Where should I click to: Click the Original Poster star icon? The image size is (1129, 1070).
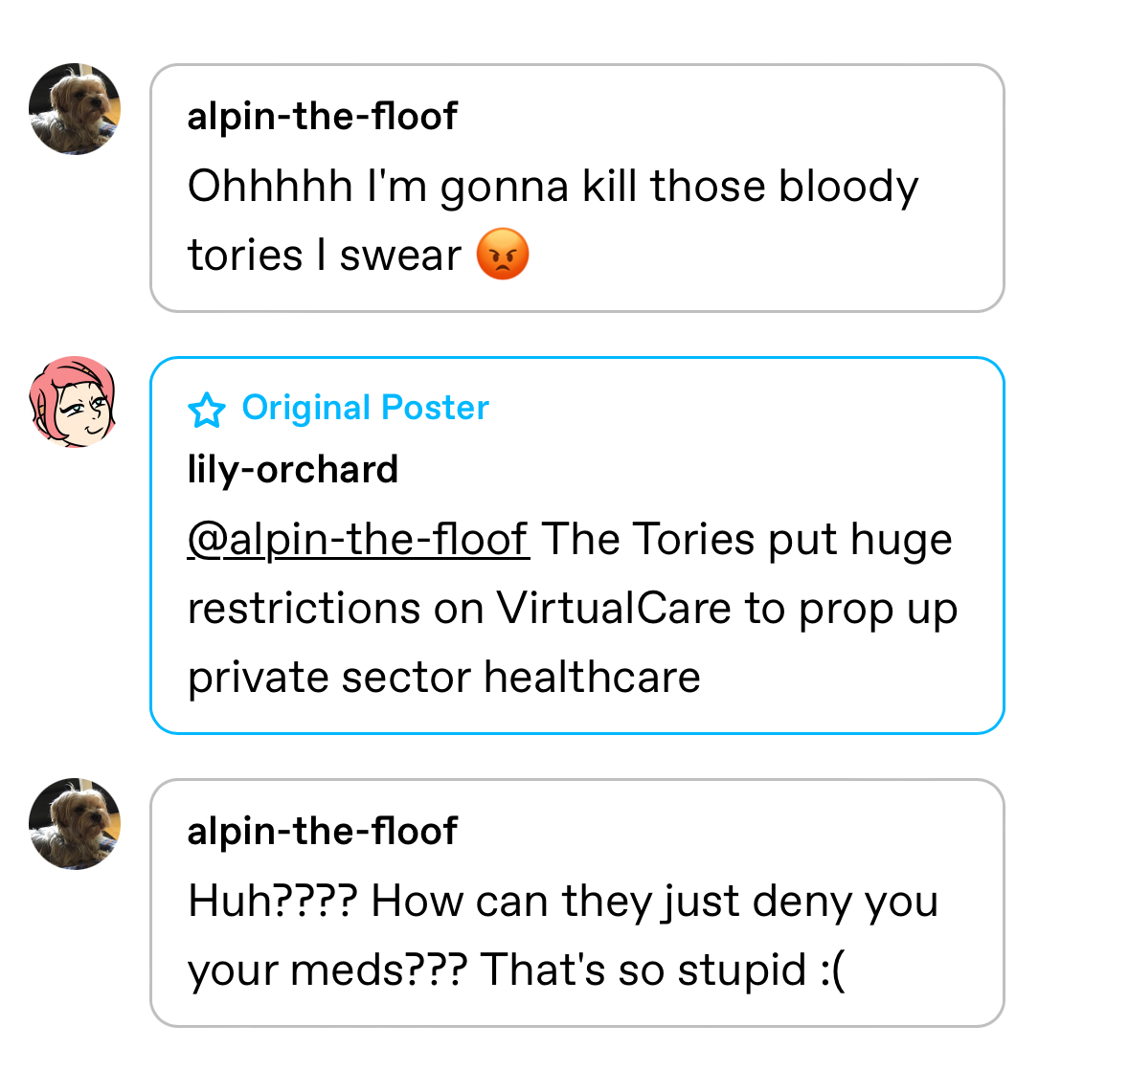207,410
